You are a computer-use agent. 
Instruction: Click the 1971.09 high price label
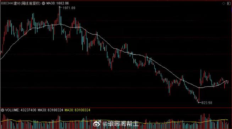69,8
